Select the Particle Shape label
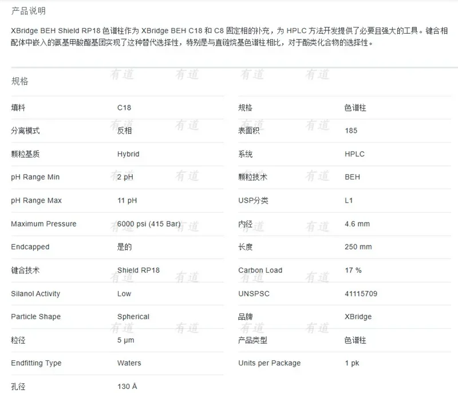Screen dimensions: 458x393 tap(36, 316)
